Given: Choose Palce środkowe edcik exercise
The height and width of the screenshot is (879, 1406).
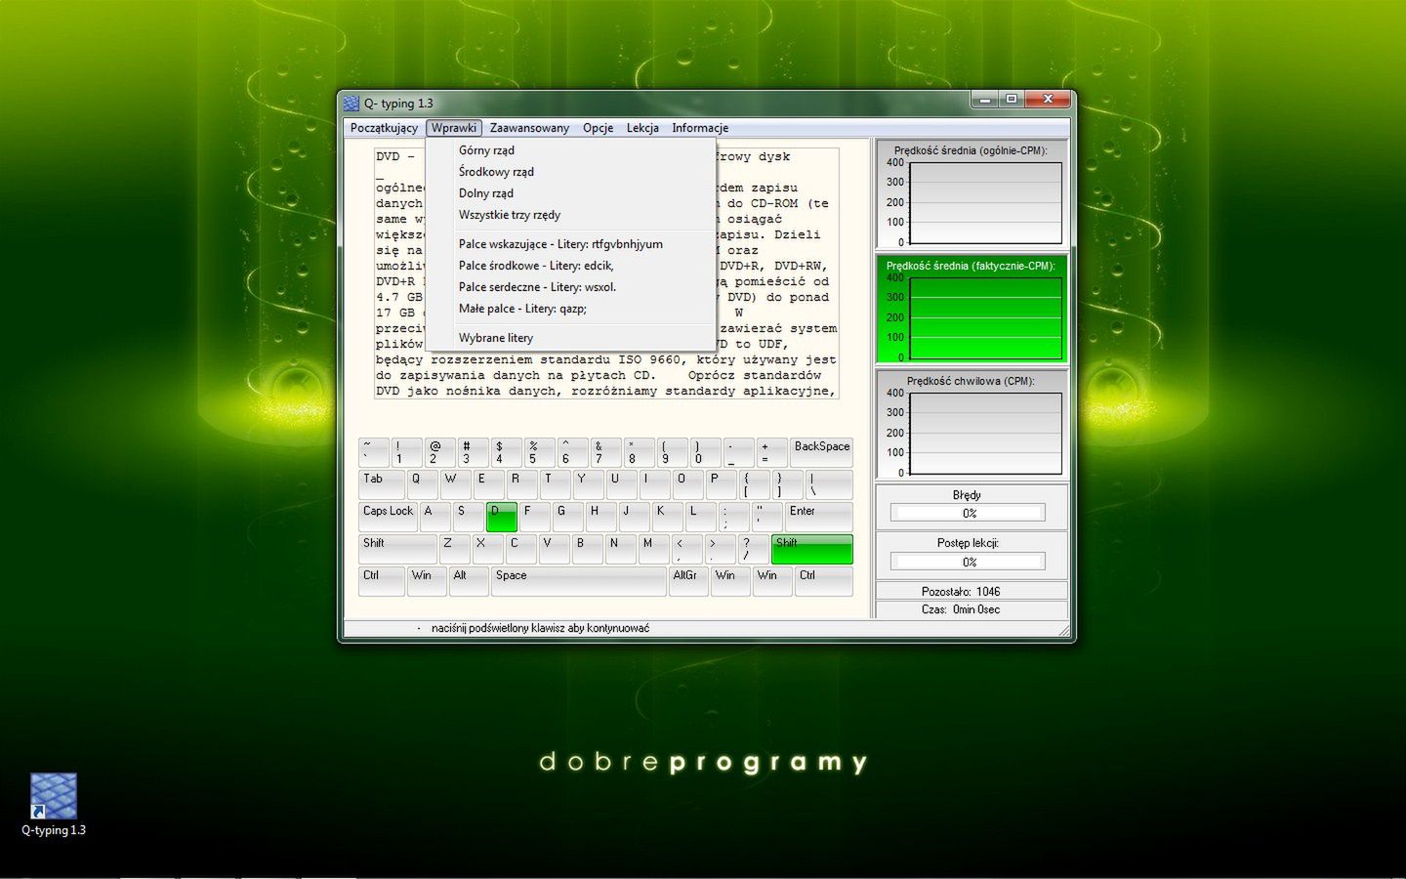Looking at the screenshot, I should (x=571, y=266).
